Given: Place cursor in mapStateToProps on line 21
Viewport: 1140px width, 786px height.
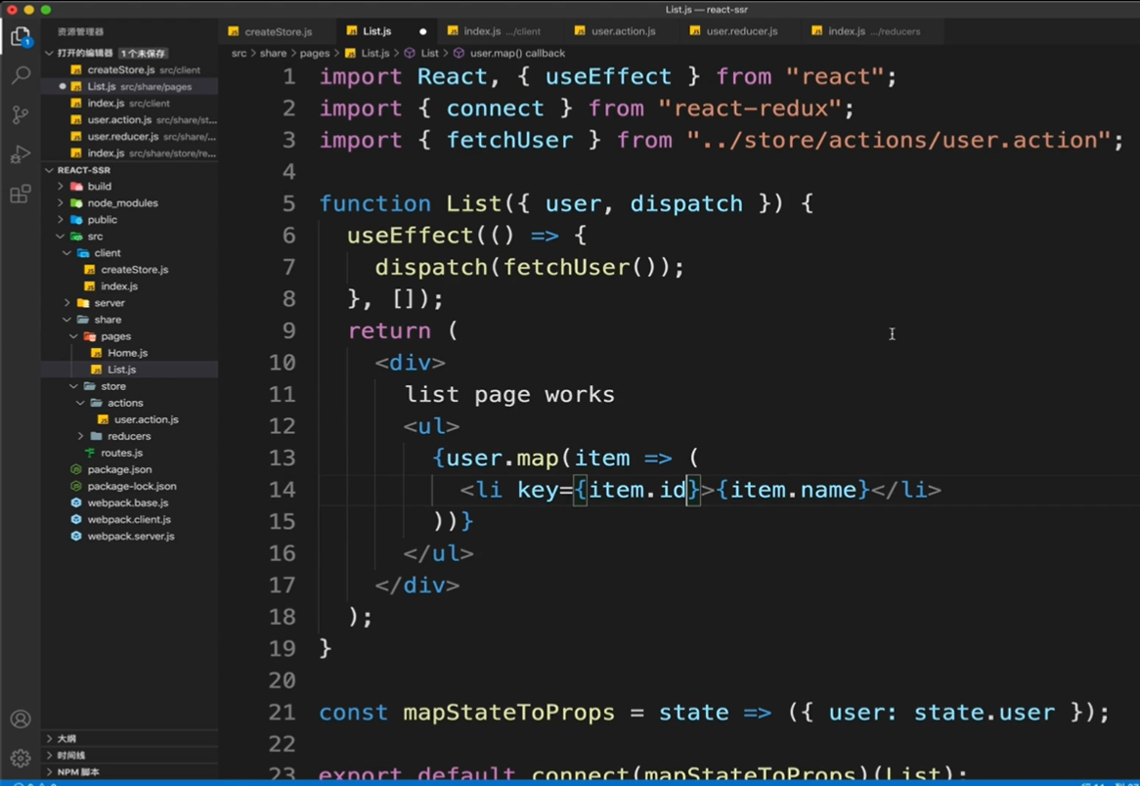Looking at the screenshot, I should [508, 713].
